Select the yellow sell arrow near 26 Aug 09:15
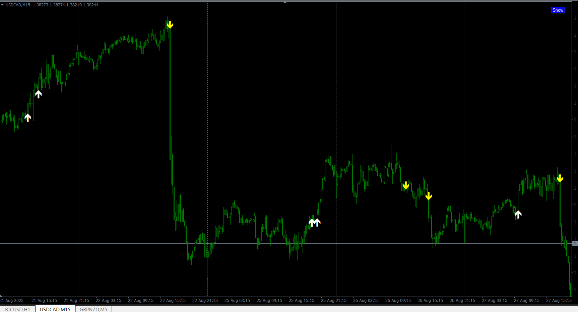The height and width of the screenshot is (312, 578). [x=406, y=185]
